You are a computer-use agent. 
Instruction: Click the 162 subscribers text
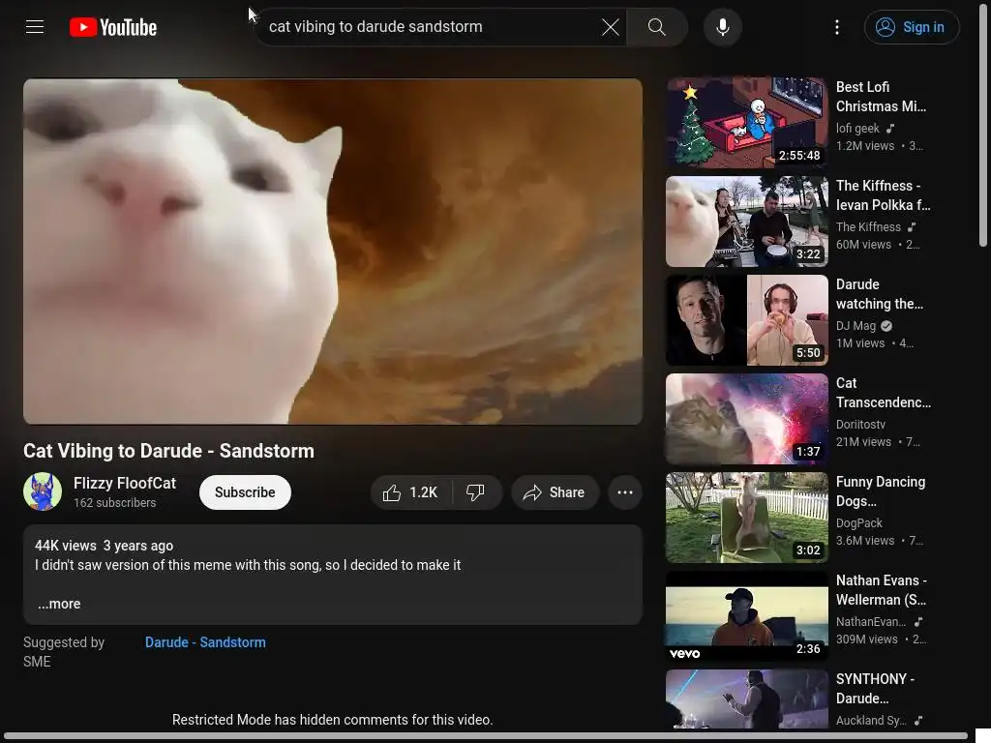[x=114, y=503]
